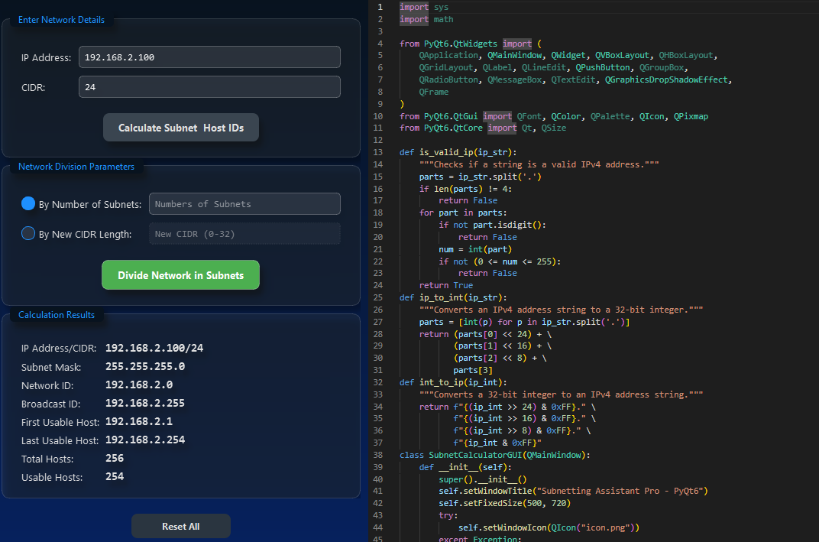819x542 pixels.
Task: Select By New CIDR Length radio button
Action: (x=28, y=234)
